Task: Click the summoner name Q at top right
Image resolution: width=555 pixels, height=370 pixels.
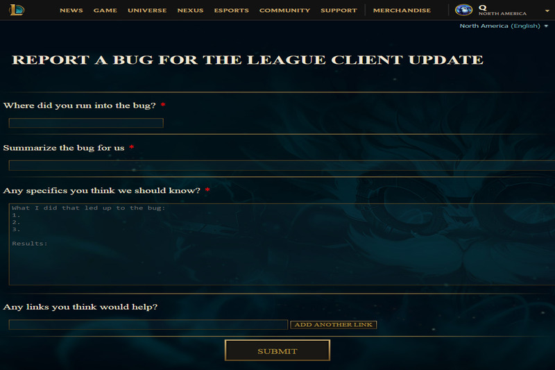Action: [x=482, y=8]
